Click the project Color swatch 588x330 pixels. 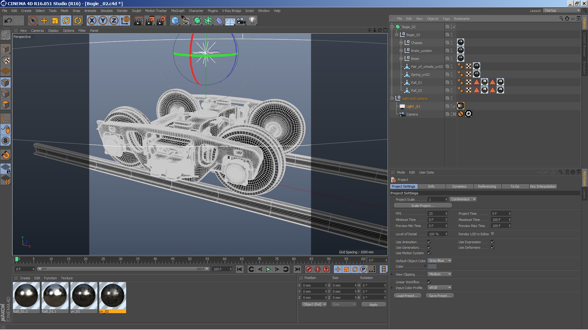click(432, 266)
